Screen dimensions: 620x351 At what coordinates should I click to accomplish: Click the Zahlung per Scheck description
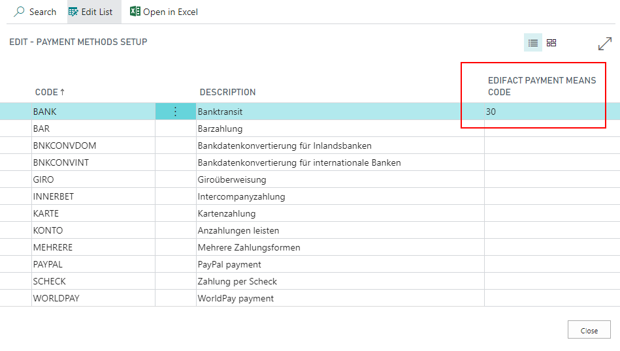pyautogui.click(x=237, y=281)
